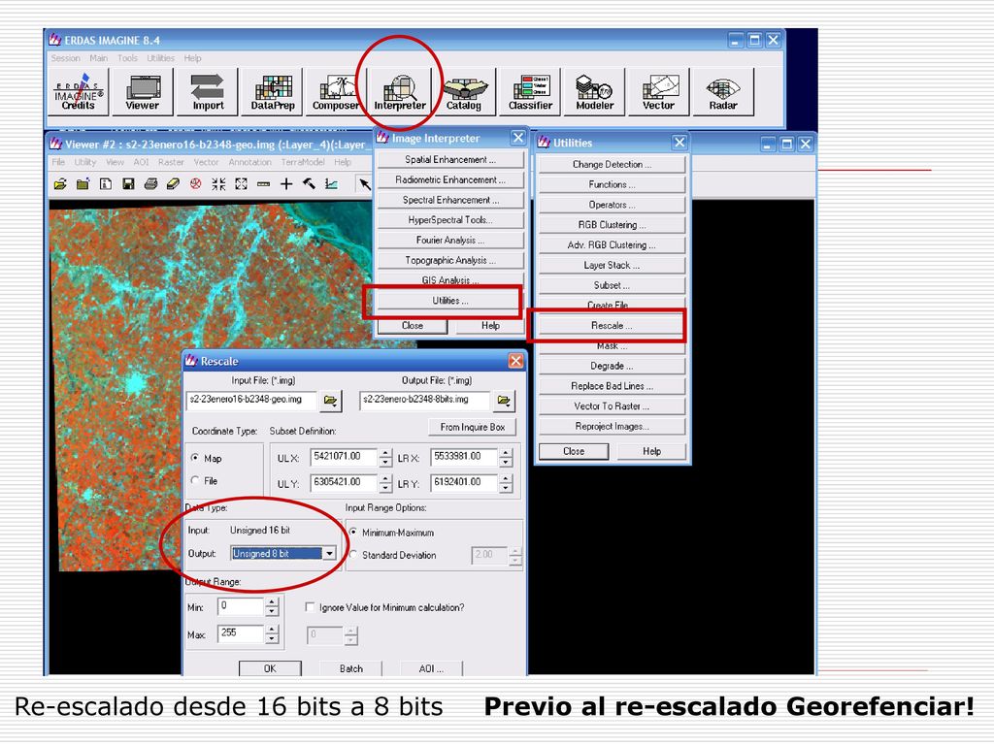
Task: Click the eraser icon in Viewer toolbar
Action: click(x=173, y=184)
